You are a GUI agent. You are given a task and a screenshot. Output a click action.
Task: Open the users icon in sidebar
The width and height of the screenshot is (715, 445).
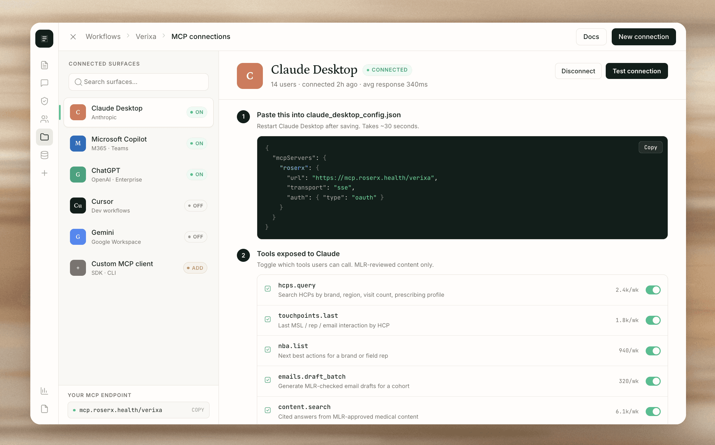[44, 119]
